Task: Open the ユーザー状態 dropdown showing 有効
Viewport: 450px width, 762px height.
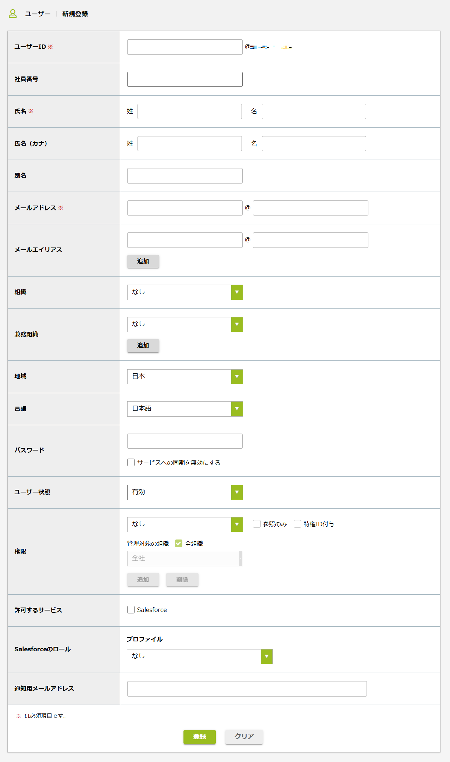Action: coord(185,492)
